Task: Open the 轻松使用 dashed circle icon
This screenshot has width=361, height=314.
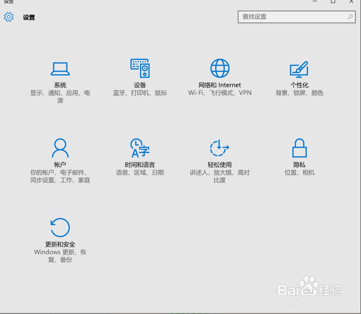Action: click(219, 148)
